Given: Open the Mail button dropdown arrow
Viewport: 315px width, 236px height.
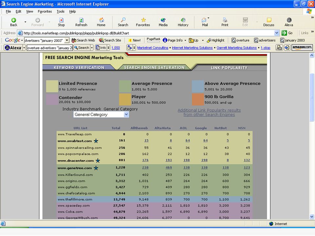Looking at the screenshot, I should [209, 18].
